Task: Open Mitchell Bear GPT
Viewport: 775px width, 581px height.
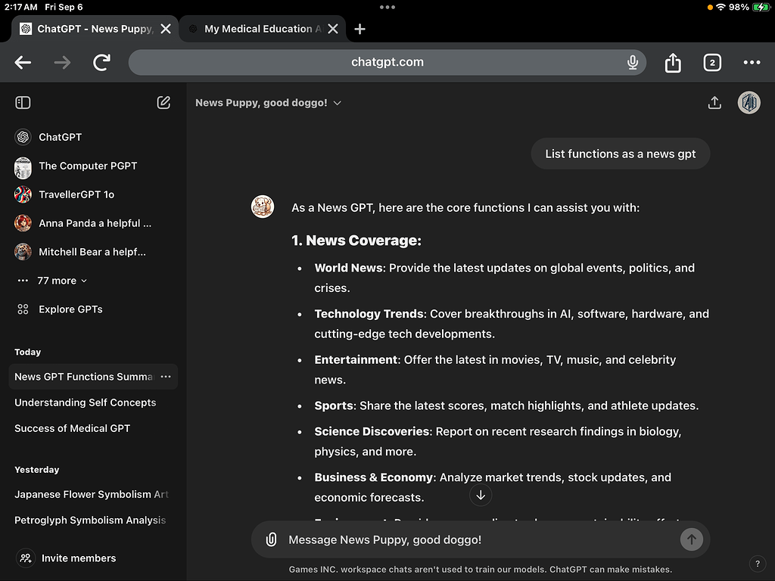Action: pos(93,251)
